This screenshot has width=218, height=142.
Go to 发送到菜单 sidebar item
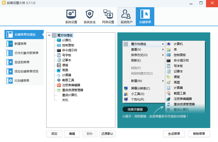click(24, 62)
